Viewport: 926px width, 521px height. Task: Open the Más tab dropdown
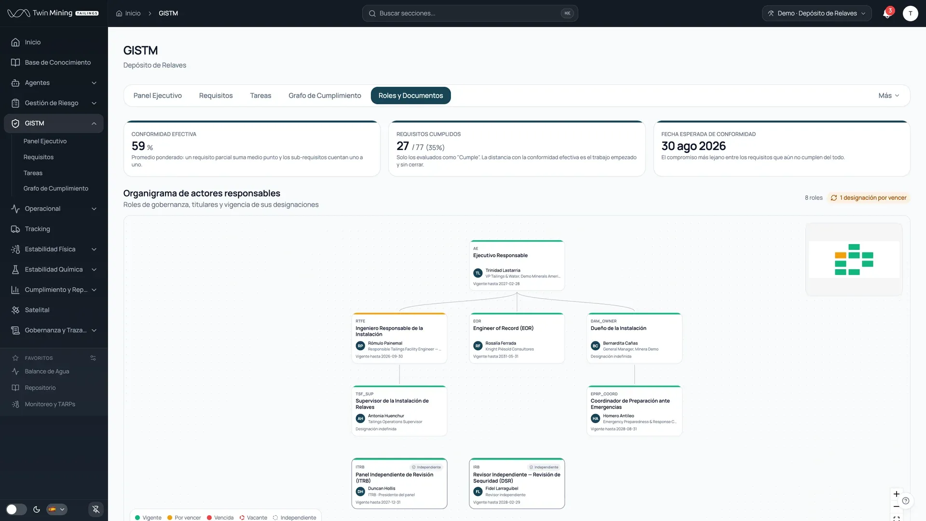point(888,96)
